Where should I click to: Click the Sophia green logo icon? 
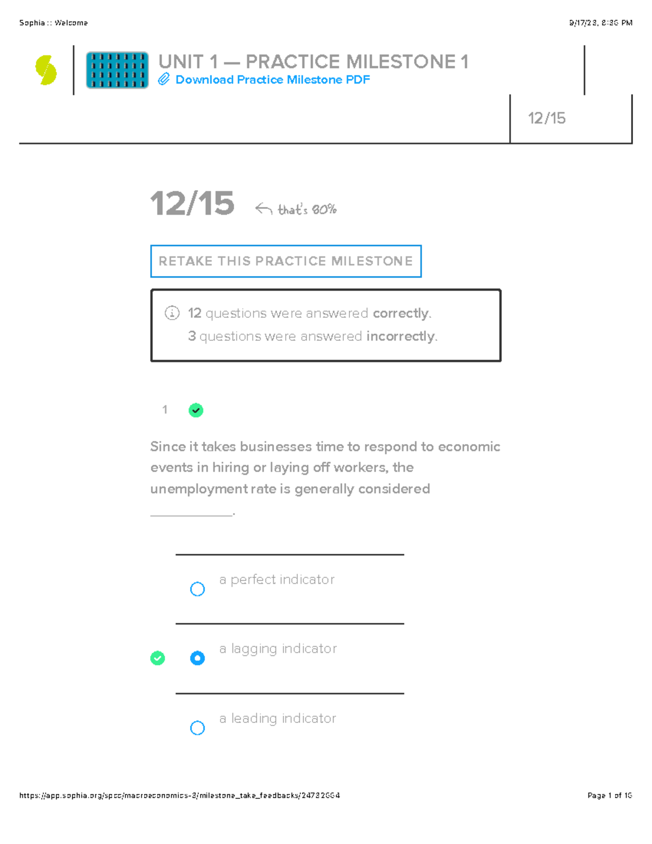46,70
